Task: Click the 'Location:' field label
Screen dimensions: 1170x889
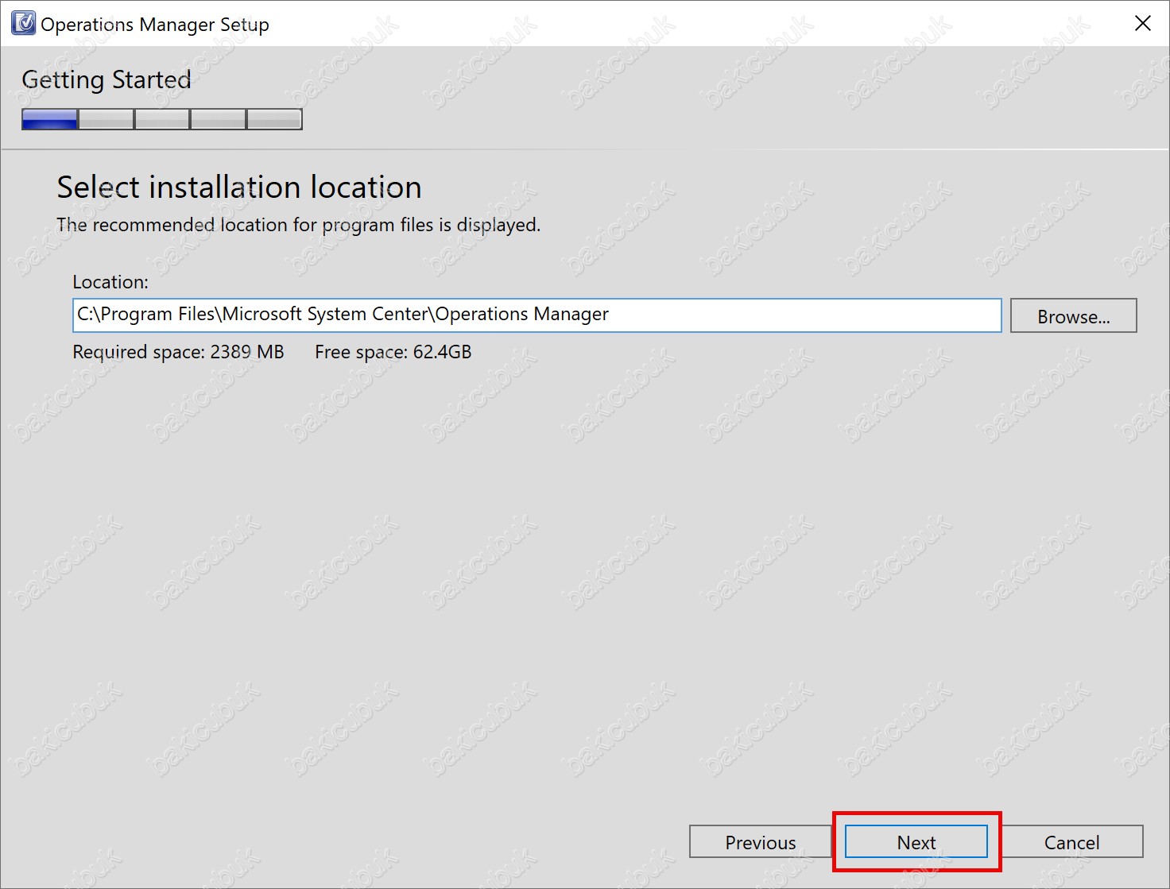Action: 110,282
